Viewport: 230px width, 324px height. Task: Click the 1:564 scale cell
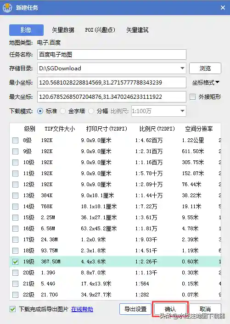pos(142,284)
